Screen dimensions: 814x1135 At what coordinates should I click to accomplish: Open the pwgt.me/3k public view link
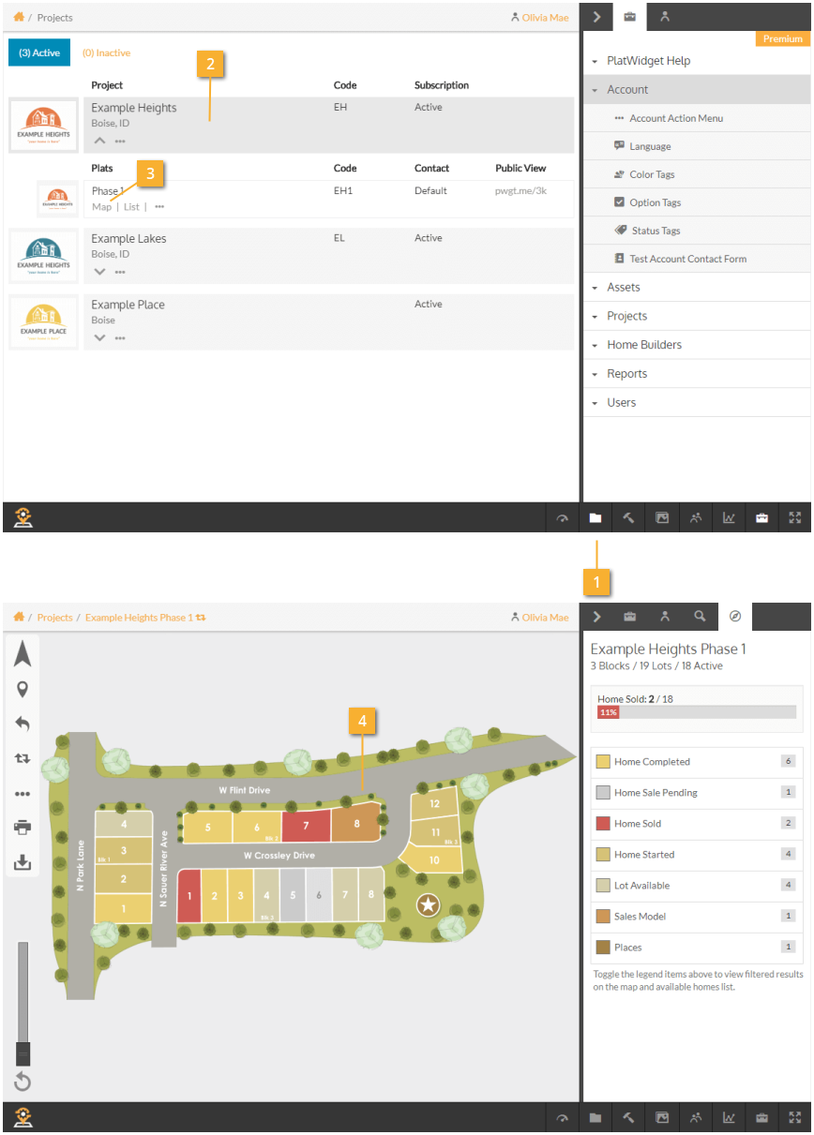pyautogui.click(x=520, y=191)
